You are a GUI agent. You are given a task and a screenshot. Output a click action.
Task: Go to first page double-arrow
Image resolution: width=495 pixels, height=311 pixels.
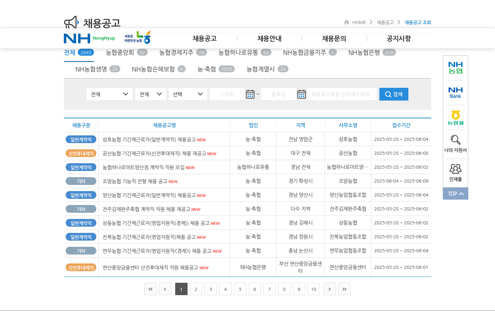coord(150,289)
